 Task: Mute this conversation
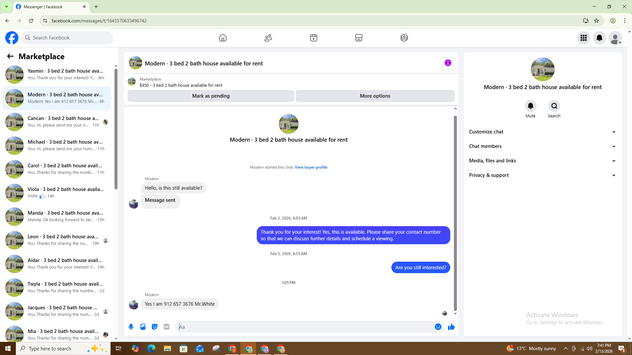[530, 106]
